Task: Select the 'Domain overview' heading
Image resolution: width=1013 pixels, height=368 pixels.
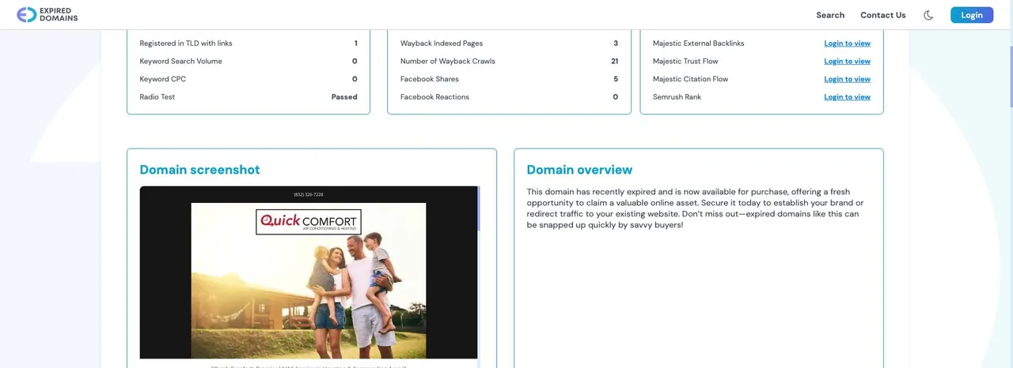Action: (x=579, y=170)
